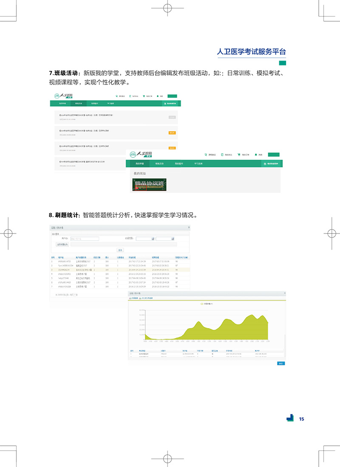Screen dimensions: 340x467
Task: Open calendar picker for the end date field
Action: pos(173,239)
